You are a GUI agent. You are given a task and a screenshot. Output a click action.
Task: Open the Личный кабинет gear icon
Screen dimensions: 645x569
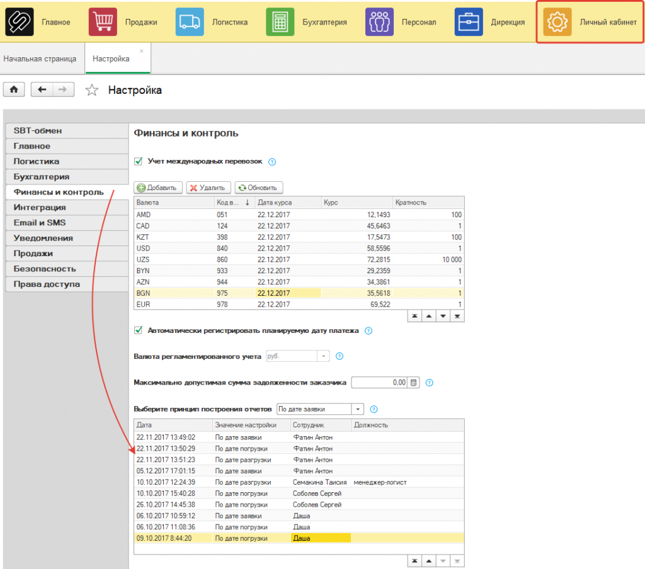click(x=557, y=22)
